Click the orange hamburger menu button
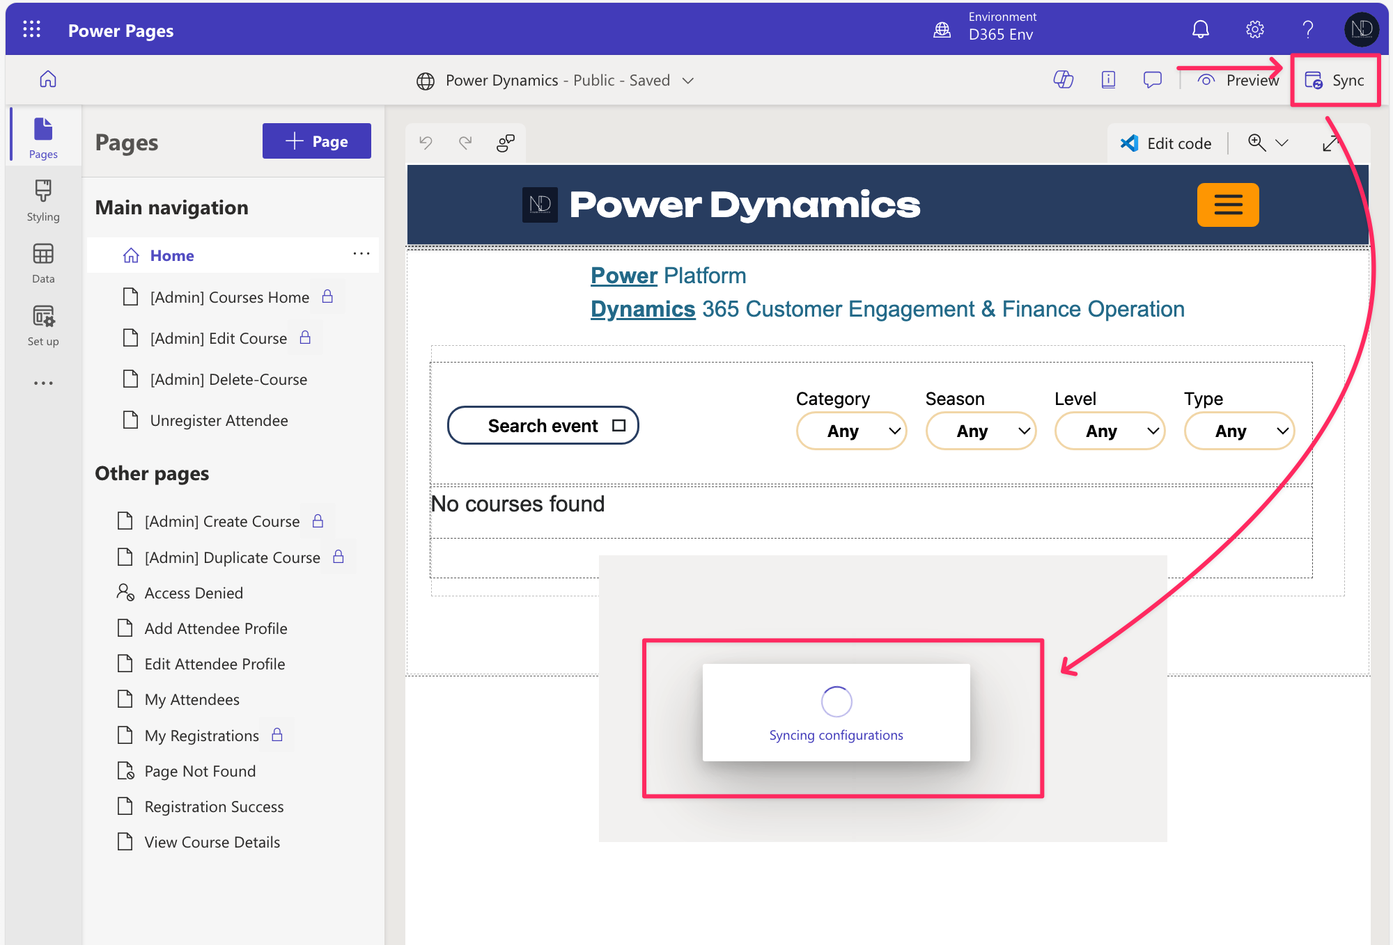 (1228, 205)
